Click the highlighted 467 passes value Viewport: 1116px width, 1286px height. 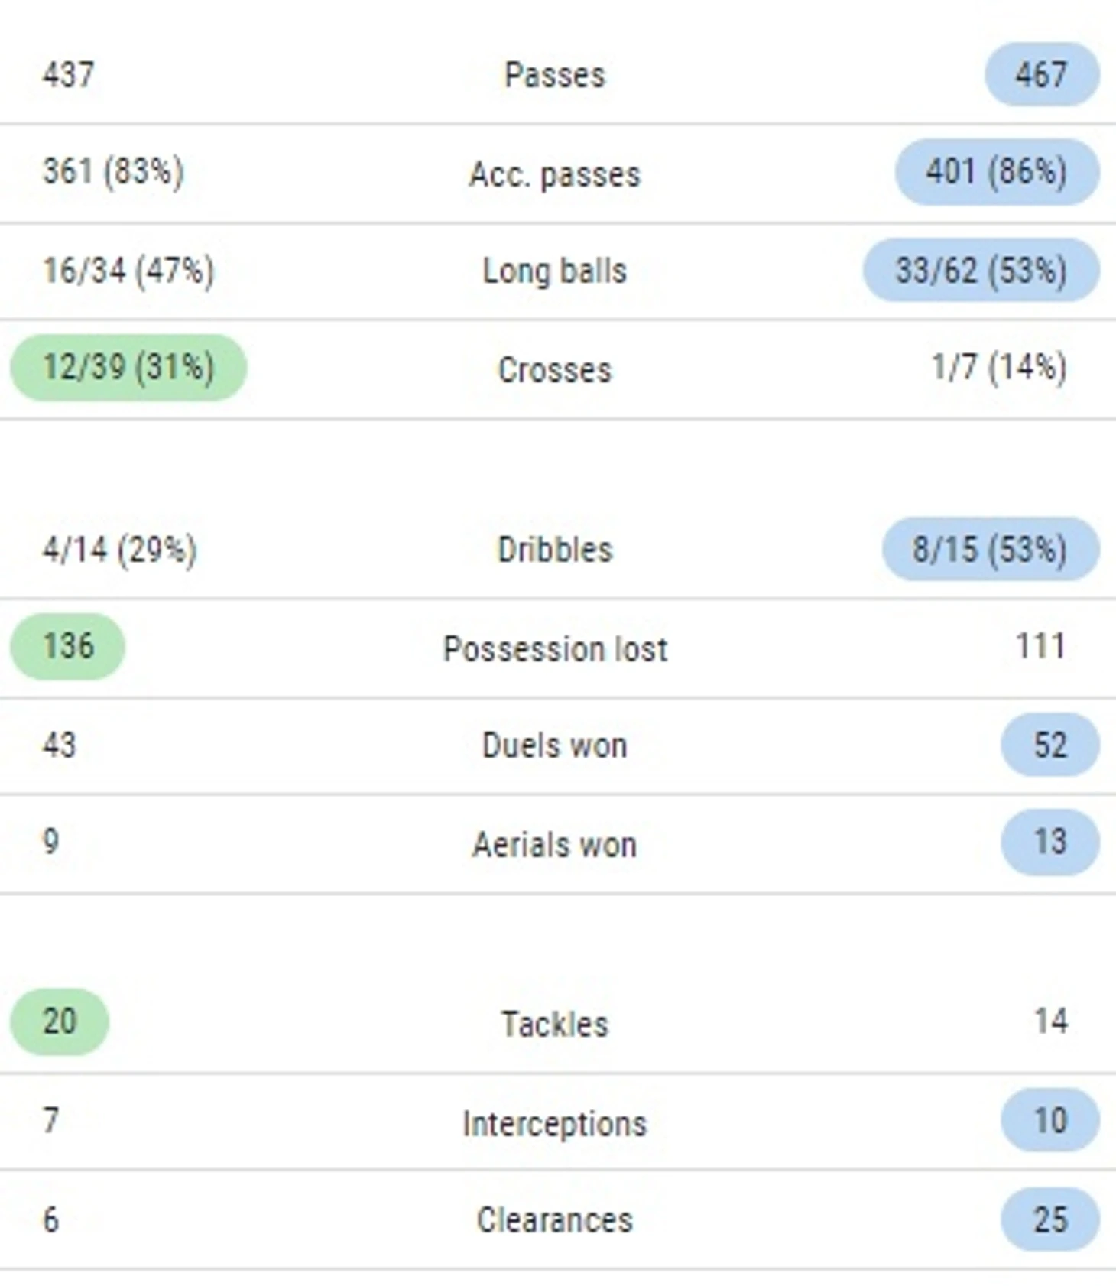1042,74
